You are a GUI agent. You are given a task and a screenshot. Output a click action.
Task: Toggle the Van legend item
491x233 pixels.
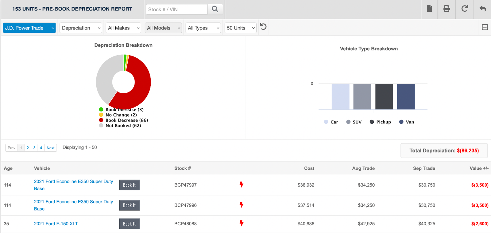(x=407, y=122)
